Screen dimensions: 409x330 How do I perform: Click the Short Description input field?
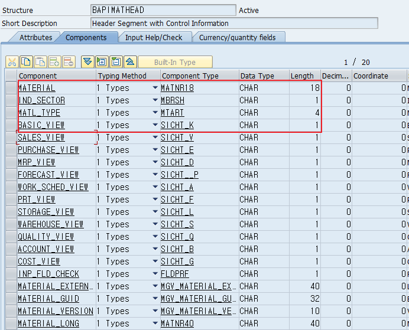coord(234,23)
